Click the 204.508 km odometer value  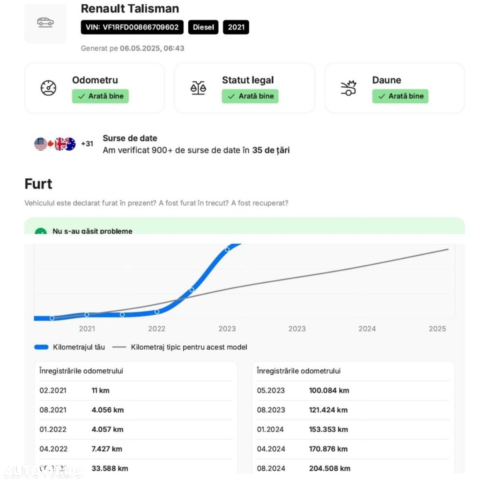330,468
